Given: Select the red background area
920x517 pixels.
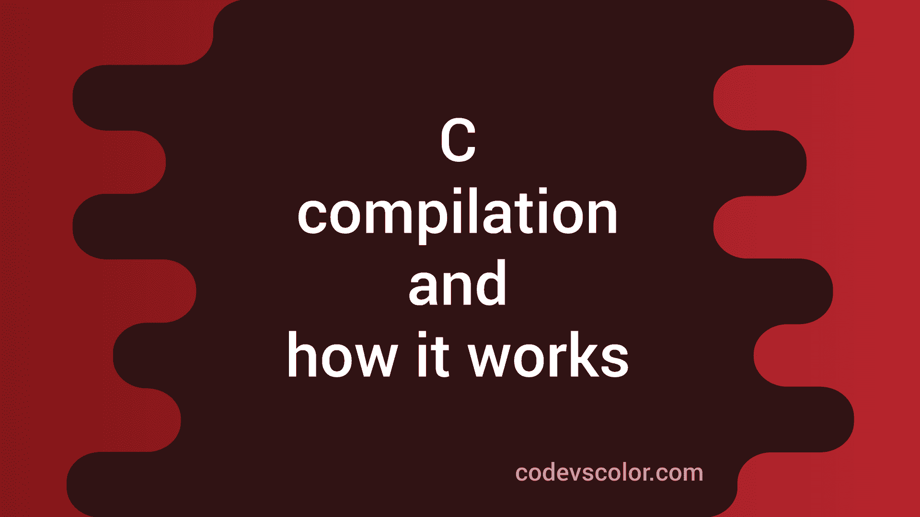Looking at the screenshot, I should [47, 252].
